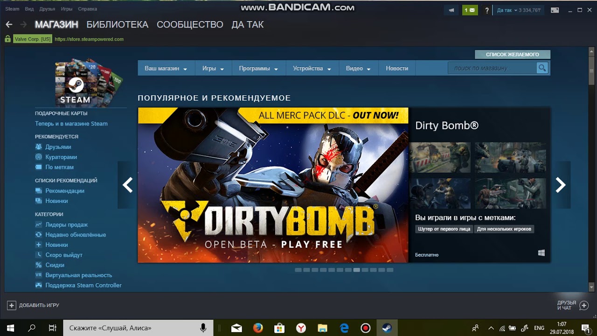Open Microsoft Store from taskbar
Viewport: 597px width, 336px height.
point(279,328)
